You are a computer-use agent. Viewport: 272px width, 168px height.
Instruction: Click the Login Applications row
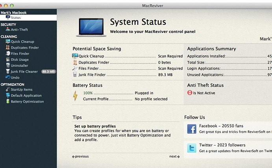click(x=229, y=68)
